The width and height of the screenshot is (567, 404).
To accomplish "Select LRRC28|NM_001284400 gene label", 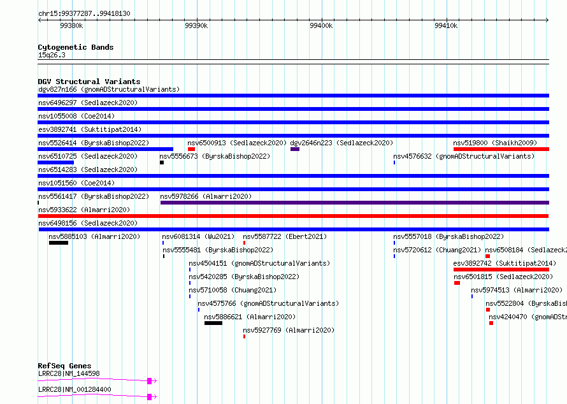I will [x=75, y=389].
